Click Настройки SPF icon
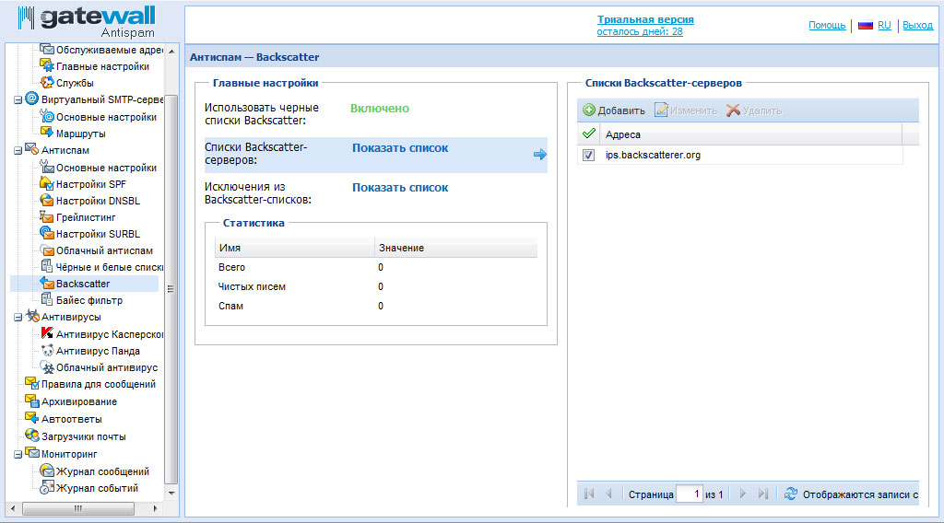 47,183
